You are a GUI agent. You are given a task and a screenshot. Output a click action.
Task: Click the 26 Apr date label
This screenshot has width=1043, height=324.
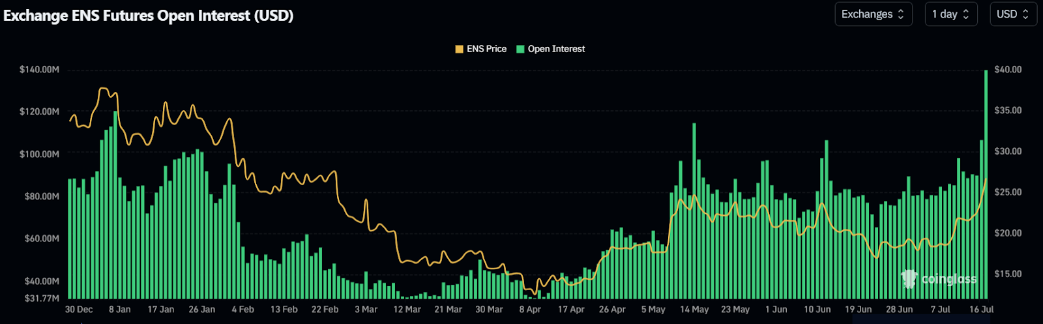[x=613, y=310]
